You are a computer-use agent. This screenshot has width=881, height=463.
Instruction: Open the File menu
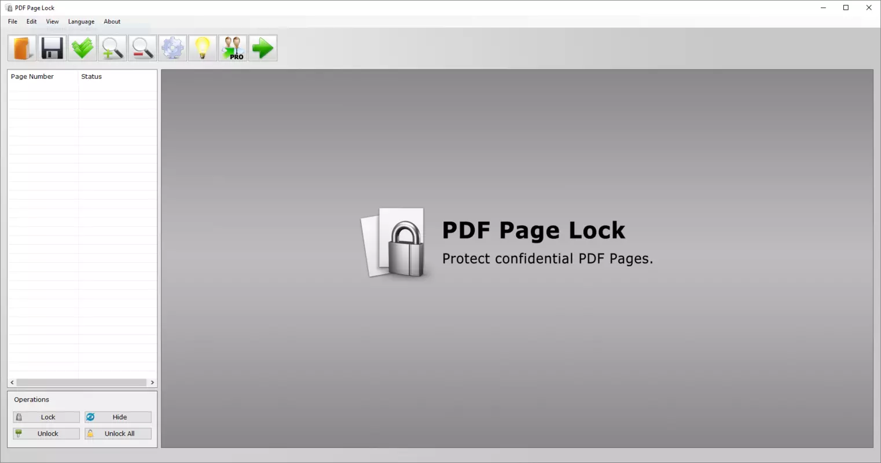(13, 21)
